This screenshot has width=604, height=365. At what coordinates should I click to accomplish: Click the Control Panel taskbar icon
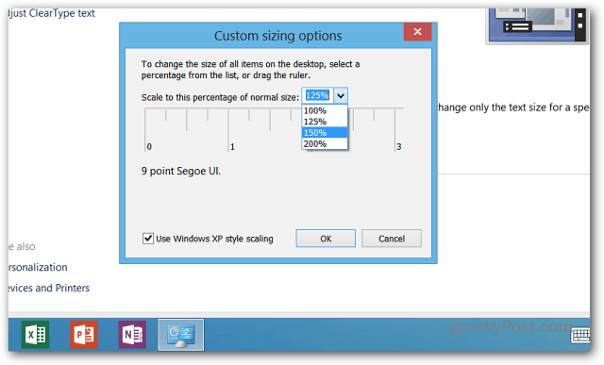[180, 335]
